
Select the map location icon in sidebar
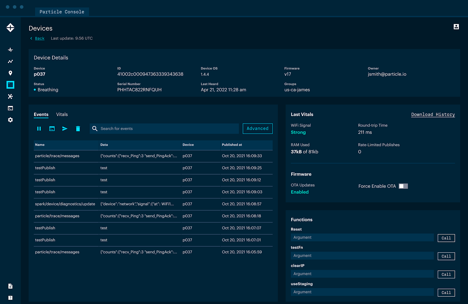[10, 73]
